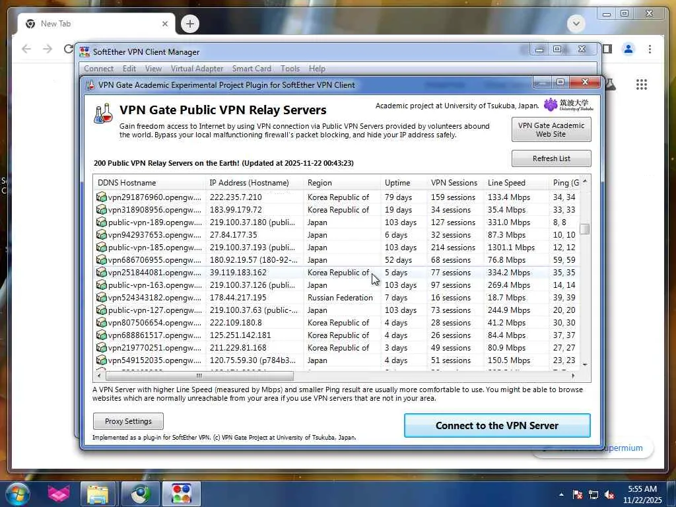Select server icon for public-vpn-127.opengw

point(101,310)
